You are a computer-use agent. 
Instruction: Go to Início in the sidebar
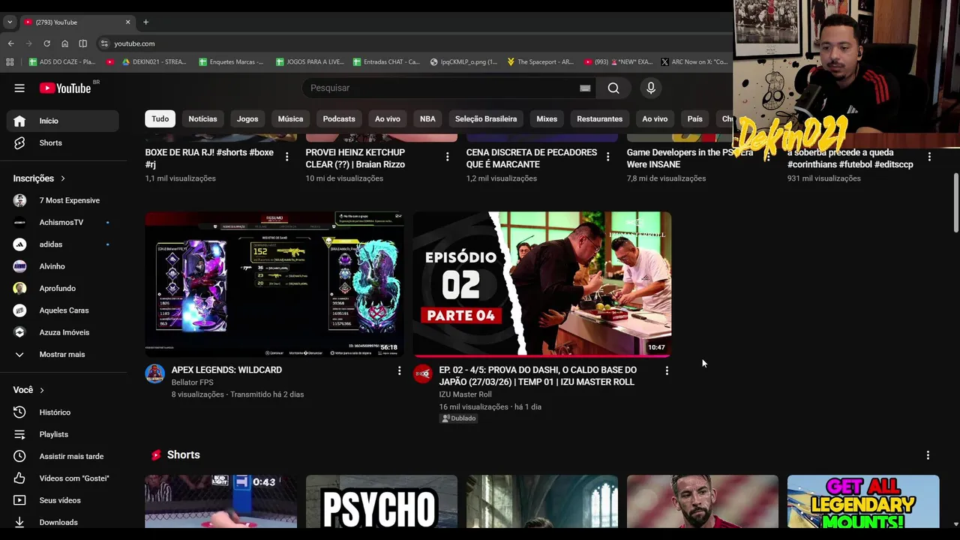63,121
